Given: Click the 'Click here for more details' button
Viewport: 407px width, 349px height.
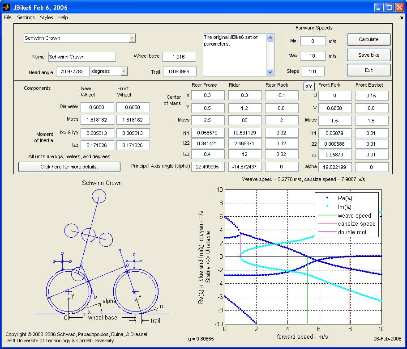Looking at the screenshot, I should click(x=69, y=167).
